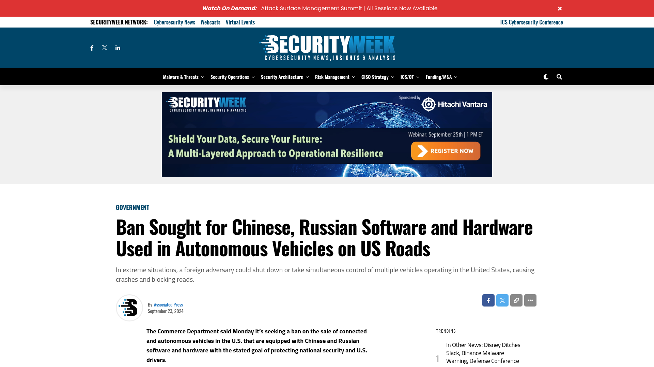Click the GOVERNMENT category tag label
Image resolution: width=654 pixels, height=367 pixels.
click(x=132, y=207)
